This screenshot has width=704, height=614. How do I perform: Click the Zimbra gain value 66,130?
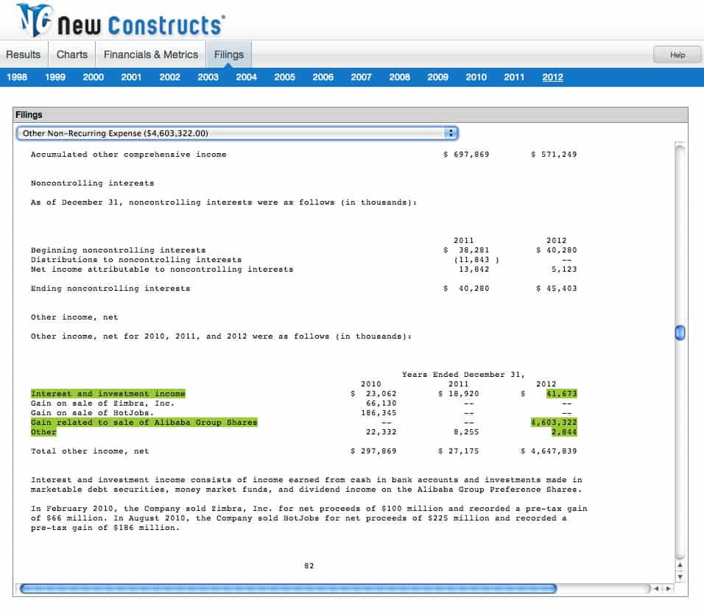tap(381, 403)
